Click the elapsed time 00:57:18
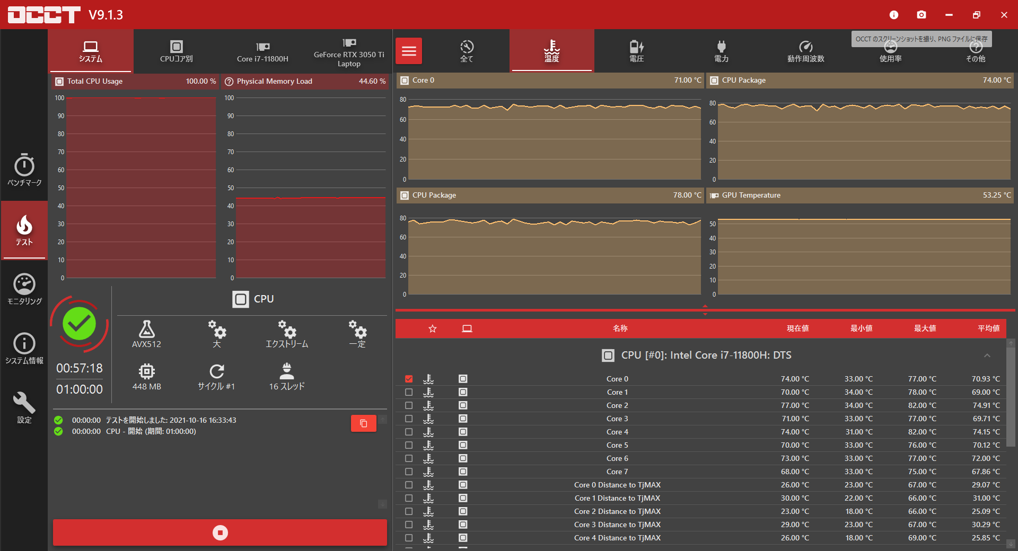The image size is (1018, 551). click(x=80, y=368)
